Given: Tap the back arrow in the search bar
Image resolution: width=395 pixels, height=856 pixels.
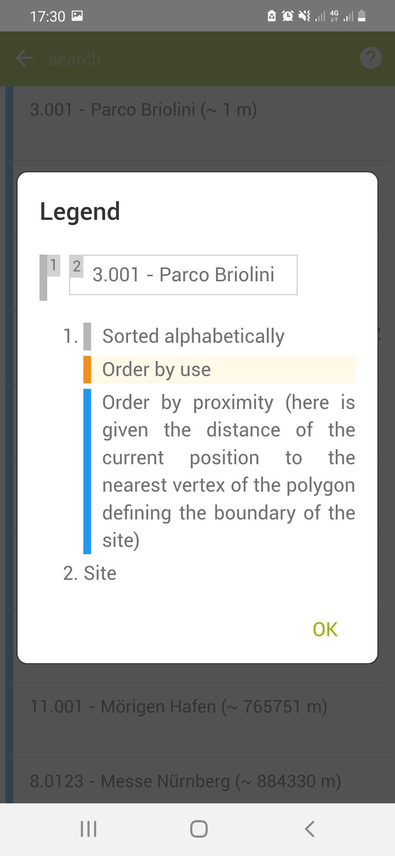Looking at the screenshot, I should [24, 58].
